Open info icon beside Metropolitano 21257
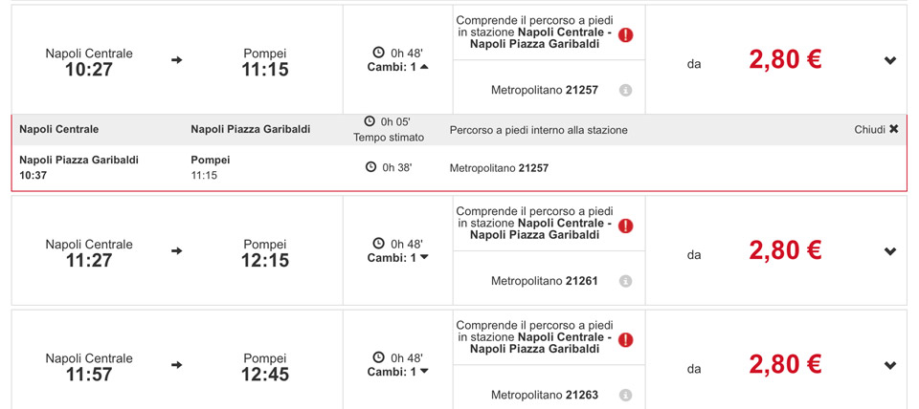The height and width of the screenshot is (409, 919). (625, 90)
